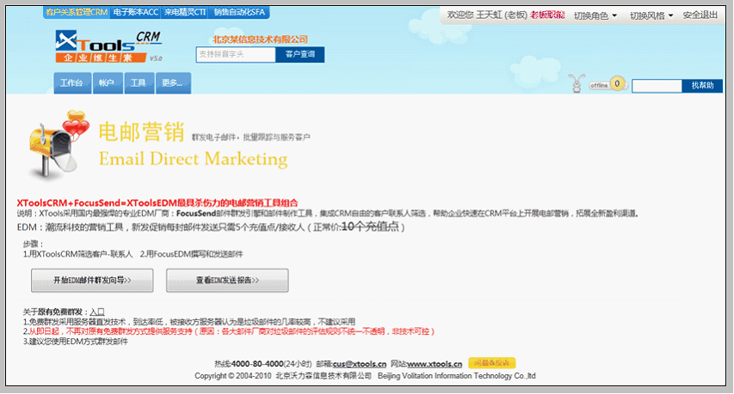
Task: Open the 工具 menu
Action: pyautogui.click(x=137, y=83)
